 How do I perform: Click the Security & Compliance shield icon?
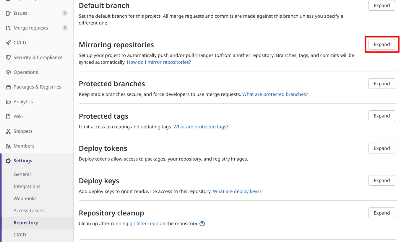[x=8, y=58]
